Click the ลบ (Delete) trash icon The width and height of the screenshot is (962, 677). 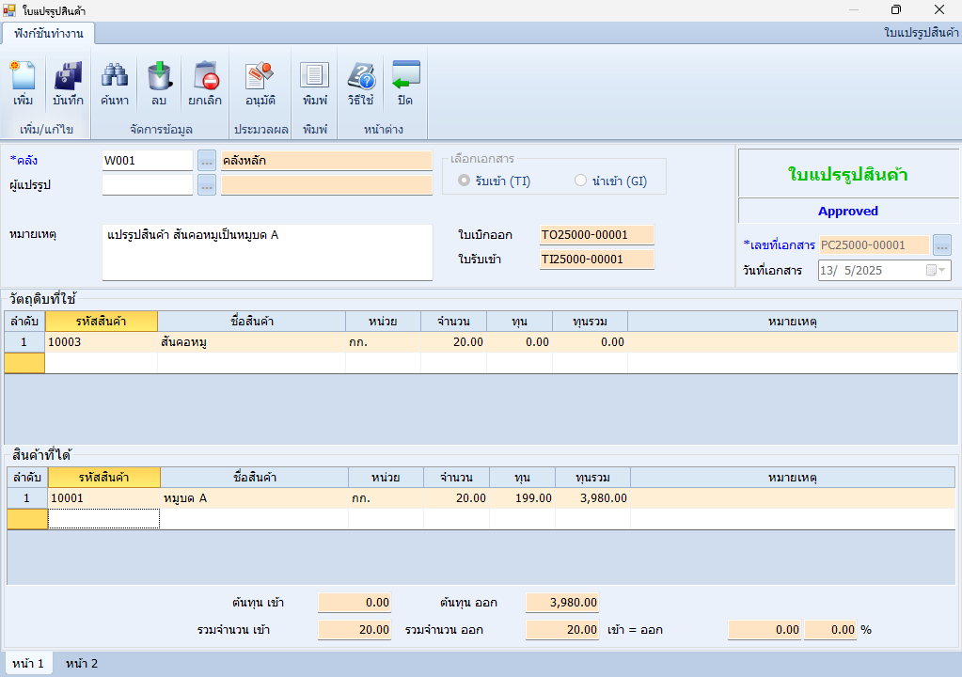pyautogui.click(x=158, y=83)
